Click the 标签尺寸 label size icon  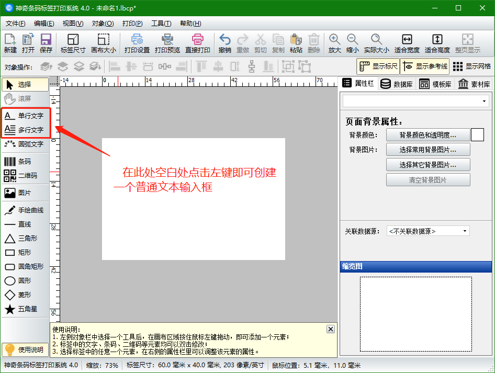73,43
